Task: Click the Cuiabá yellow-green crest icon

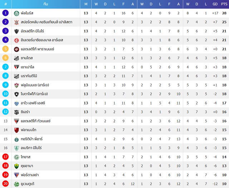Action: [16, 166]
